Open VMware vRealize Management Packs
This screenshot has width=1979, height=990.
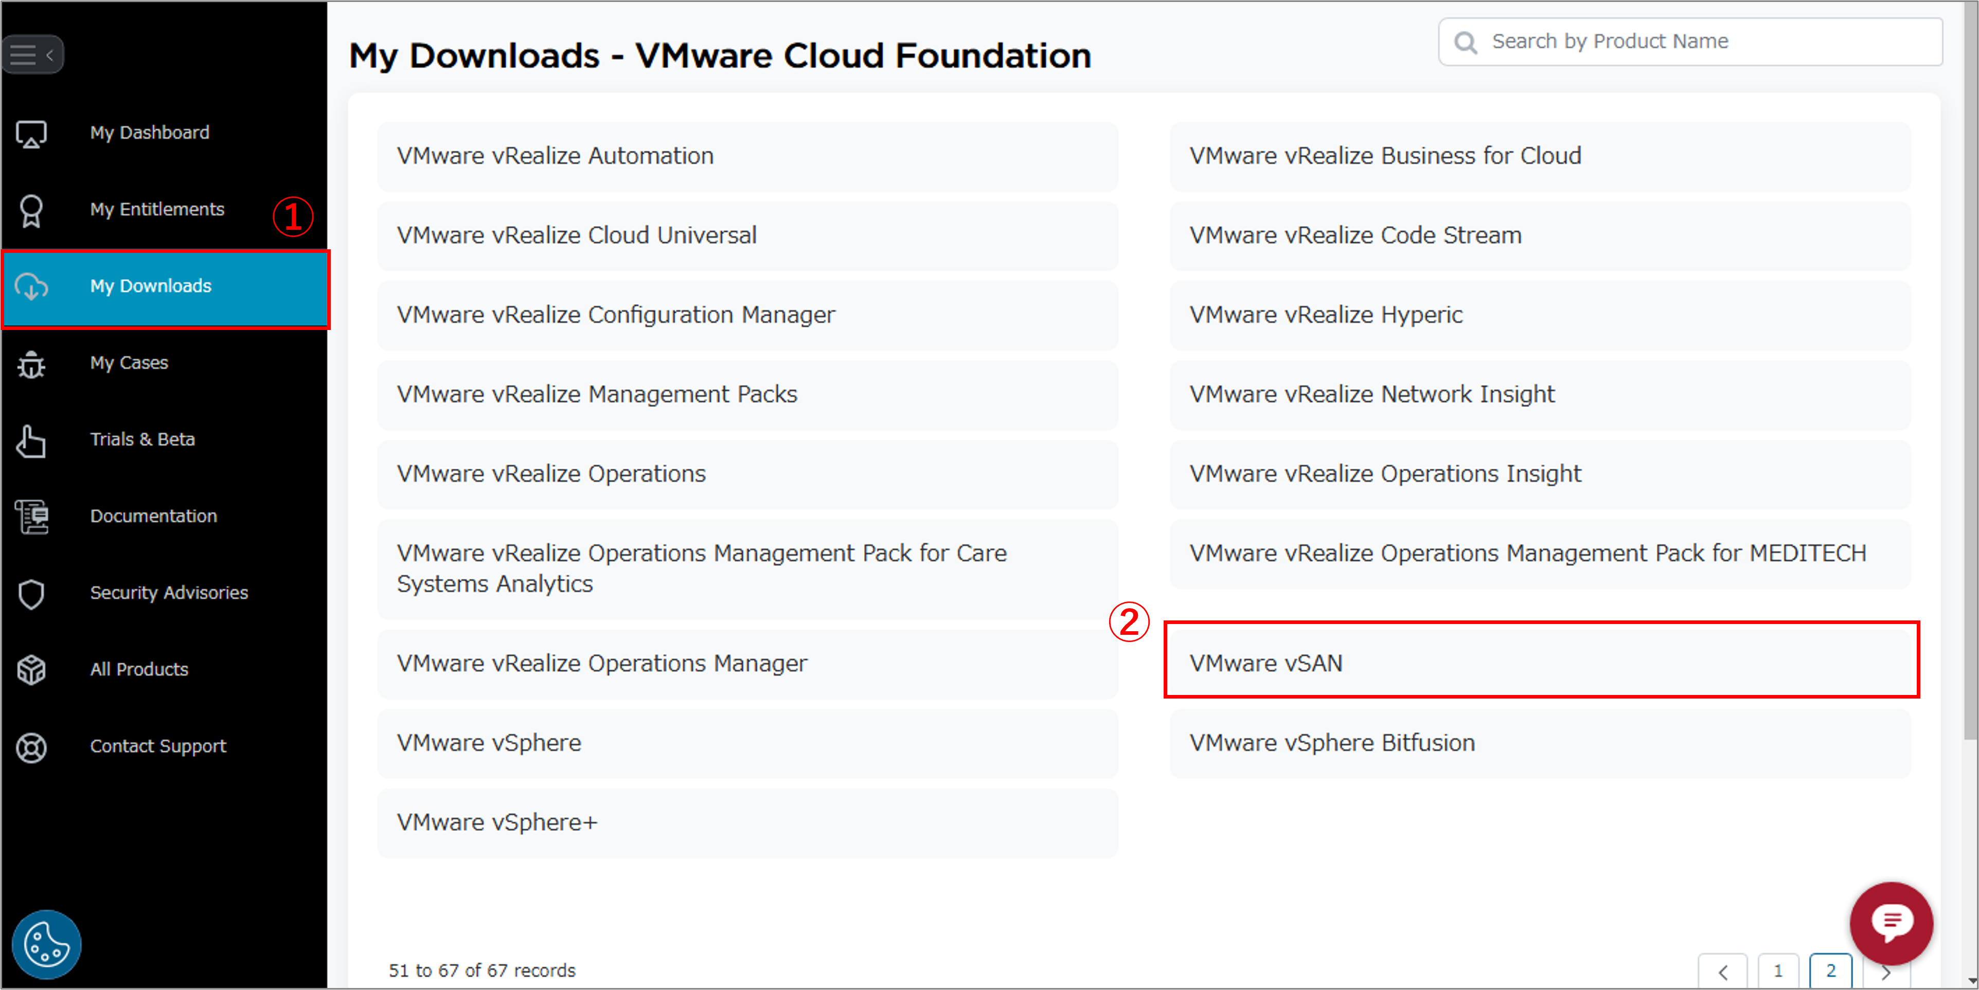click(x=747, y=395)
